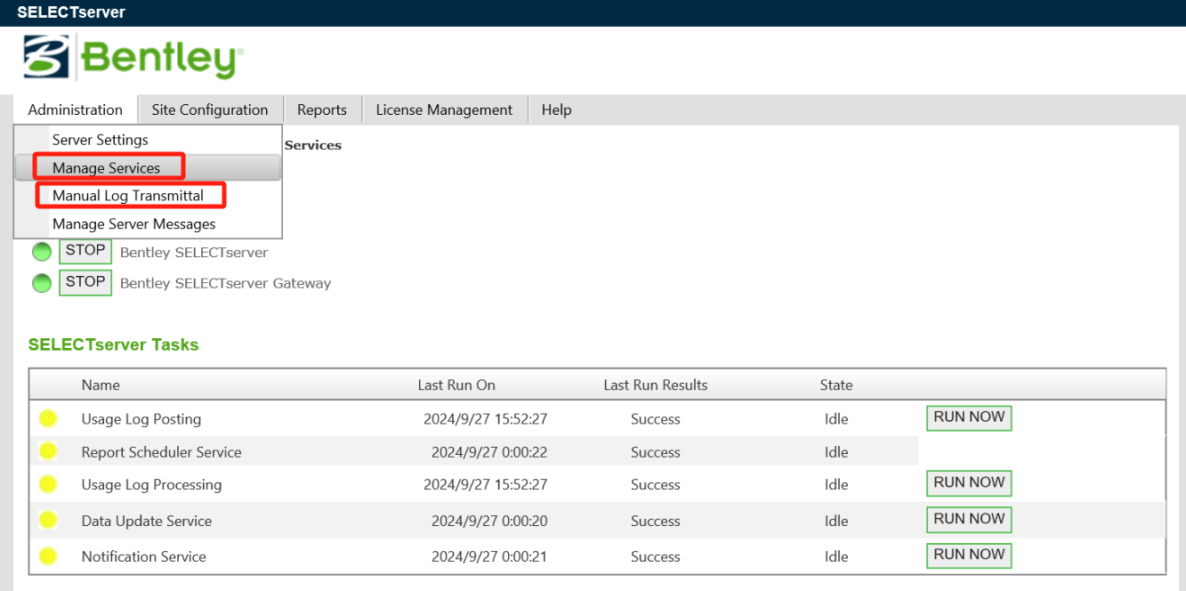Run Usage Log Posting task now
The image size is (1186, 591).
point(969,417)
